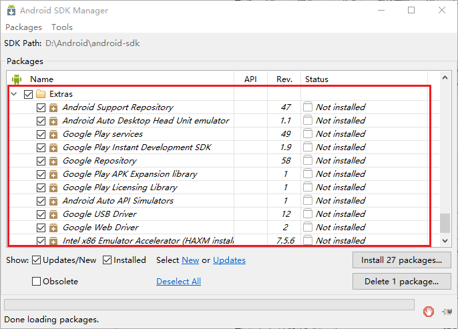Click the Android SDK Manager title bar icon
The image size is (458, 329).
pyautogui.click(x=11, y=10)
